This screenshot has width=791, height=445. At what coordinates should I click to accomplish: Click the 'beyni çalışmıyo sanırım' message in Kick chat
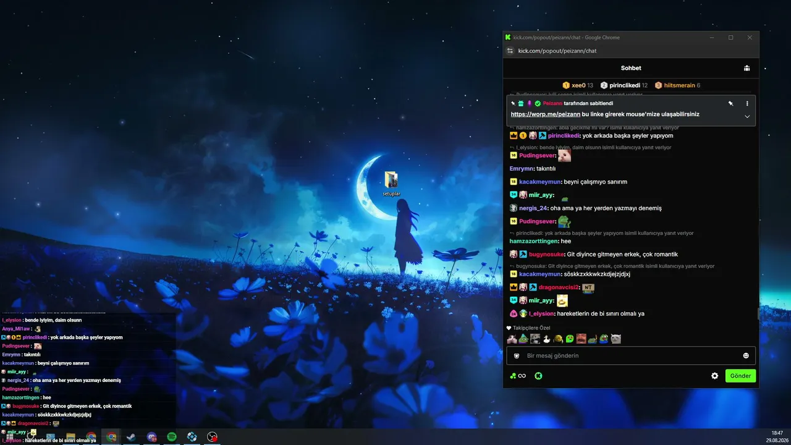pos(596,182)
